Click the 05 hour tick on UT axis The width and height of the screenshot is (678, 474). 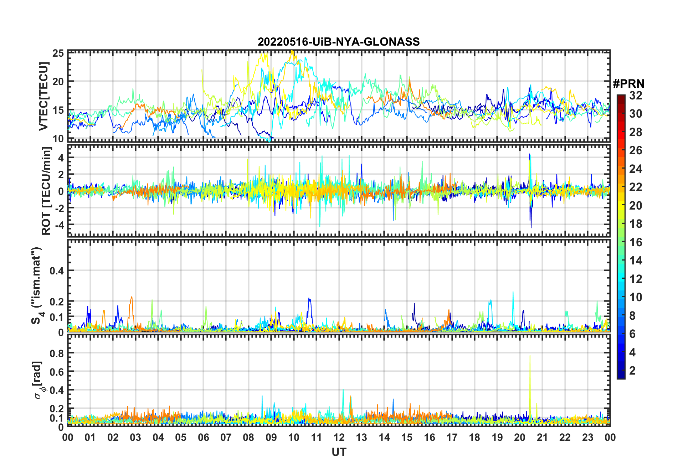(x=181, y=437)
